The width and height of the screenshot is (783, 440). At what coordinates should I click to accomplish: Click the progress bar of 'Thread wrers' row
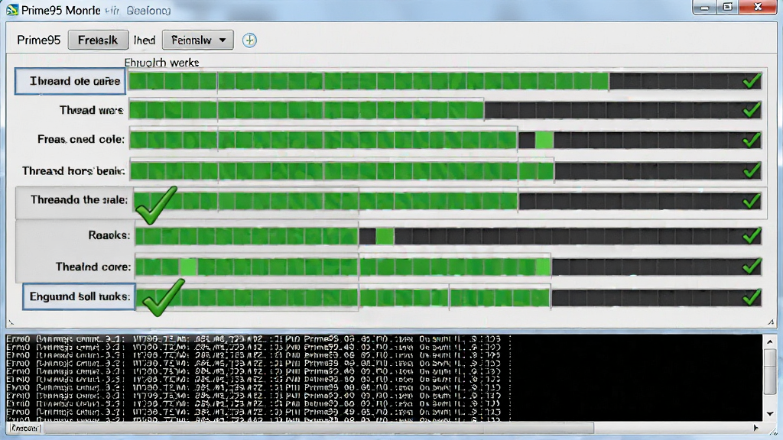445,110
